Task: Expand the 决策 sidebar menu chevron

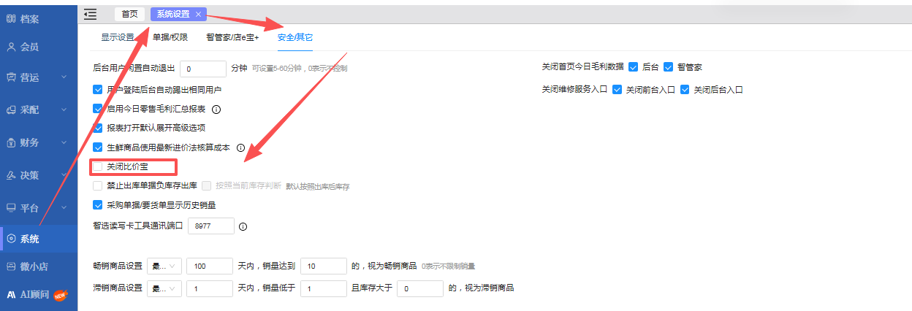Action: click(64, 175)
